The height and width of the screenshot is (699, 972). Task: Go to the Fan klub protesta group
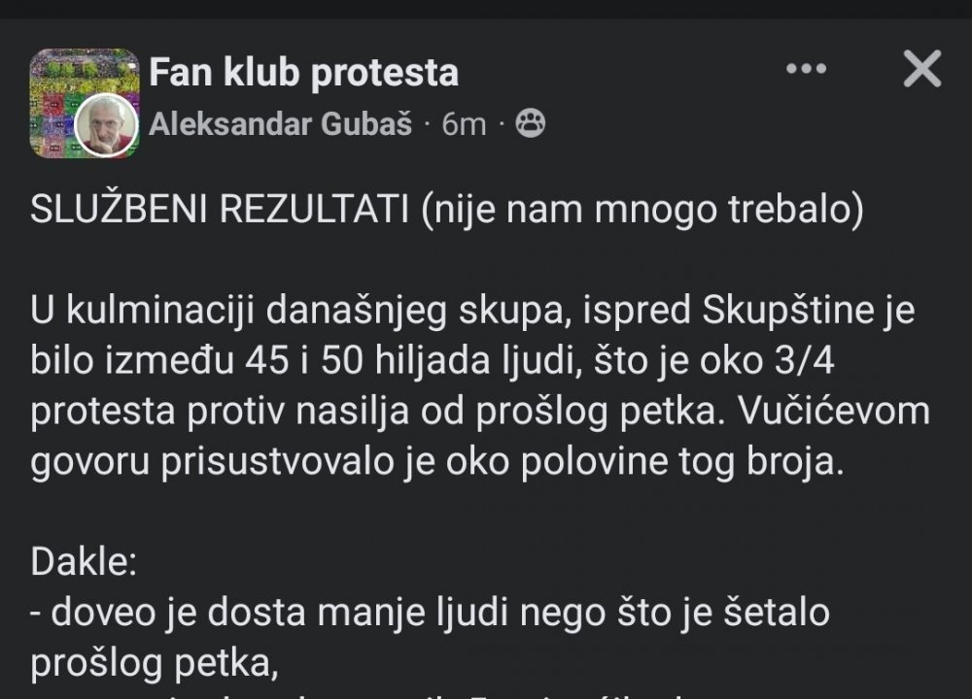(x=303, y=73)
